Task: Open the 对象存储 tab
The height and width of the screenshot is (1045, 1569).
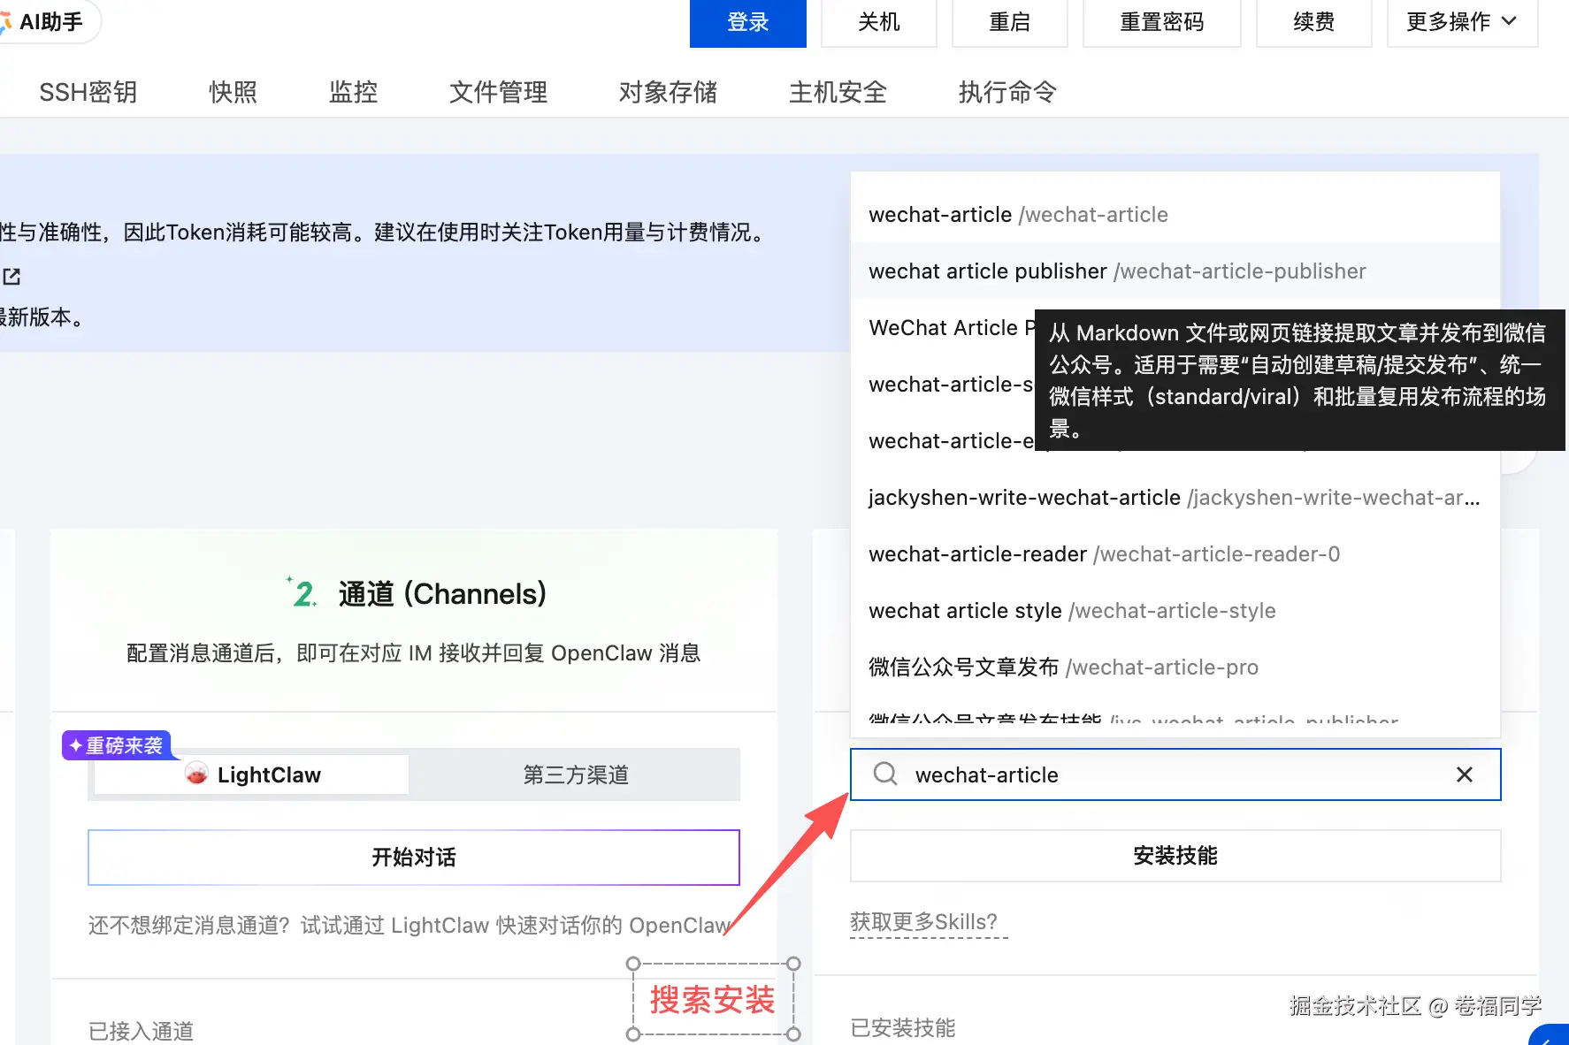Action: (668, 92)
